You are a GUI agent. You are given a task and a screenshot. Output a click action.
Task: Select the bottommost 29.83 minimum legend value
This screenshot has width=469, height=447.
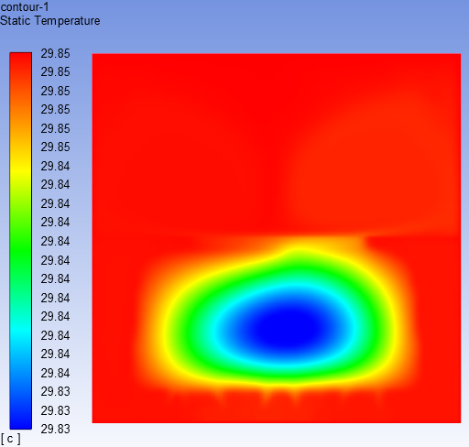pyautogui.click(x=55, y=429)
